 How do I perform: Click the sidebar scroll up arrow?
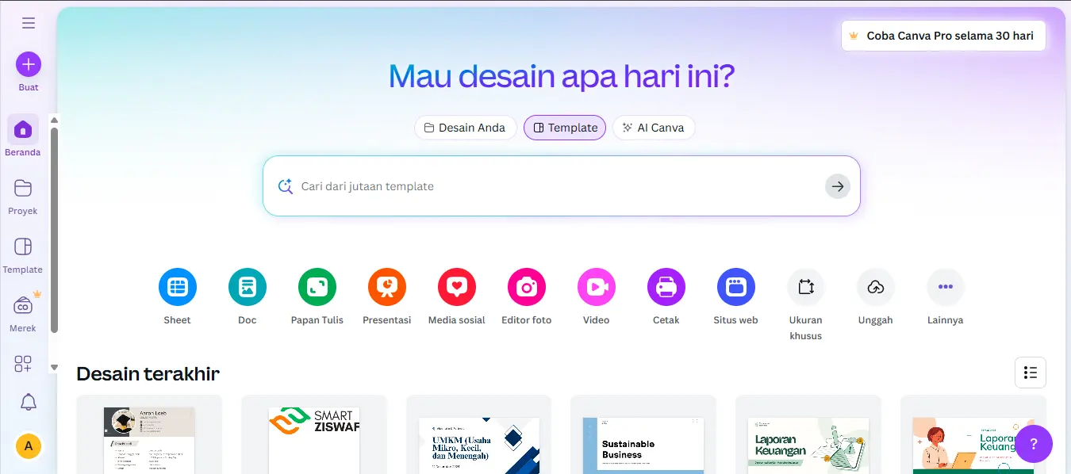click(55, 120)
